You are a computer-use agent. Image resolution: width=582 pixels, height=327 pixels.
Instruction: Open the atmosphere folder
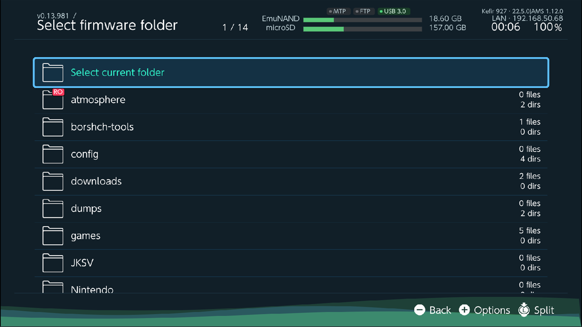click(291, 100)
